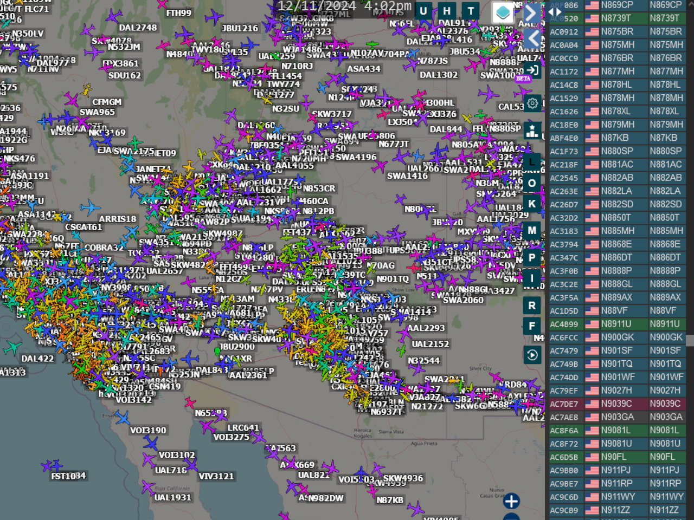This screenshot has width=694, height=520.
Task: Click the US flag in AC4B99 row
Action: click(592, 324)
